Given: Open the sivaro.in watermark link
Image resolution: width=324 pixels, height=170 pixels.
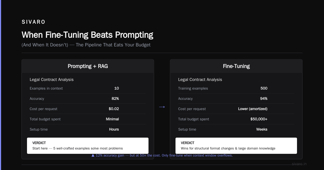Looking at the screenshot, I should pos(299,164).
